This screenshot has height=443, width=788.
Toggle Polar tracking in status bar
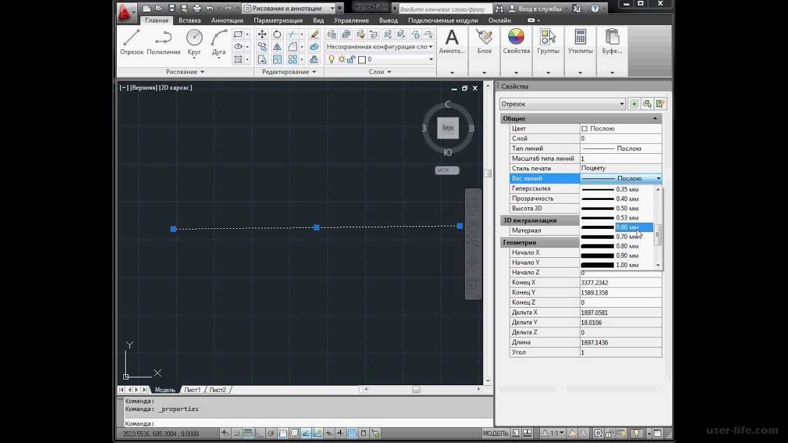tap(271, 433)
